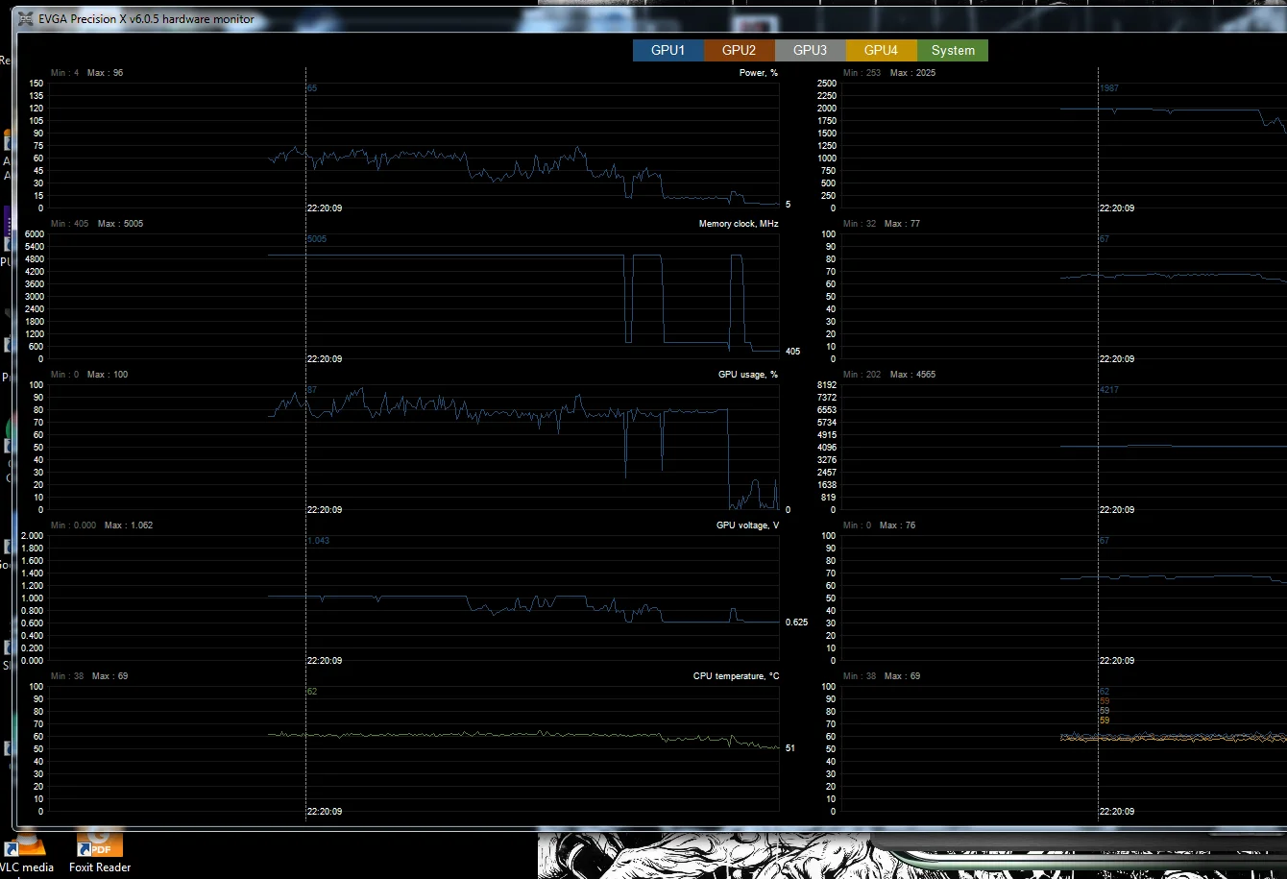Click the 22:20:09 timestamp under GPU usage graph
Screen dimensions: 1287x879
coord(325,509)
